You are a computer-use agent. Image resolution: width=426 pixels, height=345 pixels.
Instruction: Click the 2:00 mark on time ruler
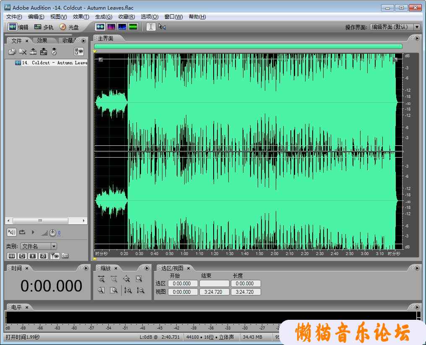(x=274, y=253)
